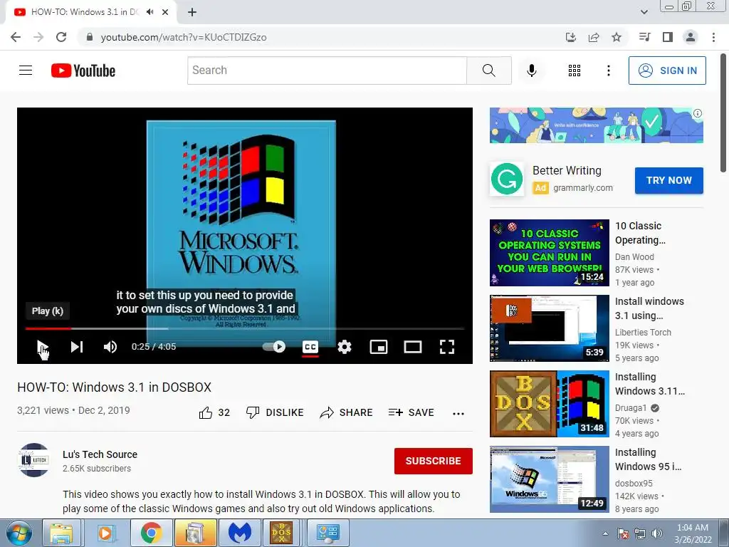729x547 pixels.
Task: Toggle closed captions (CC)
Action: point(310,347)
